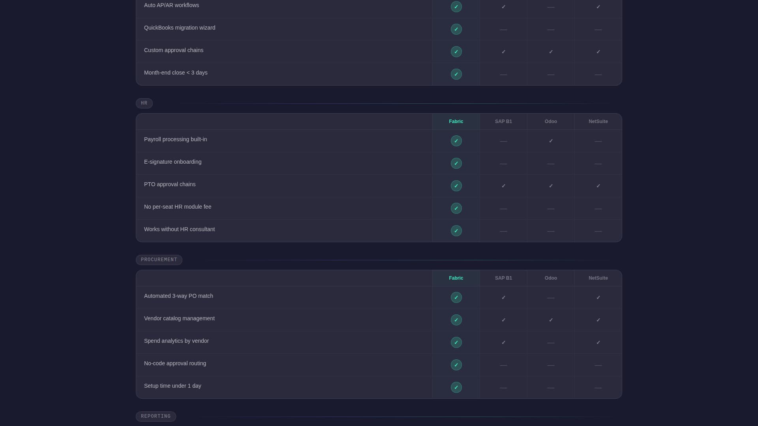The image size is (758, 426).
Task: Click Fabric checkmark for Auto AP/AR workflows
Action: coord(456,7)
